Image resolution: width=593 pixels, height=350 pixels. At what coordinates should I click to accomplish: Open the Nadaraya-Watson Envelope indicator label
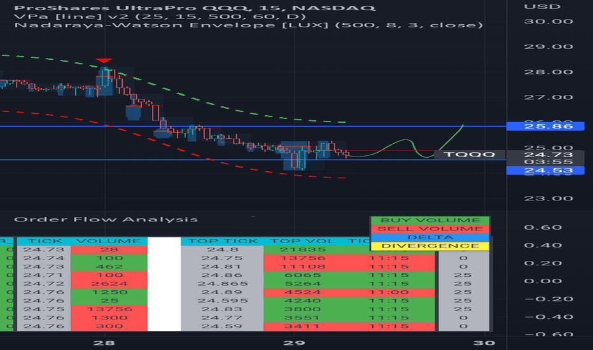pos(249,25)
